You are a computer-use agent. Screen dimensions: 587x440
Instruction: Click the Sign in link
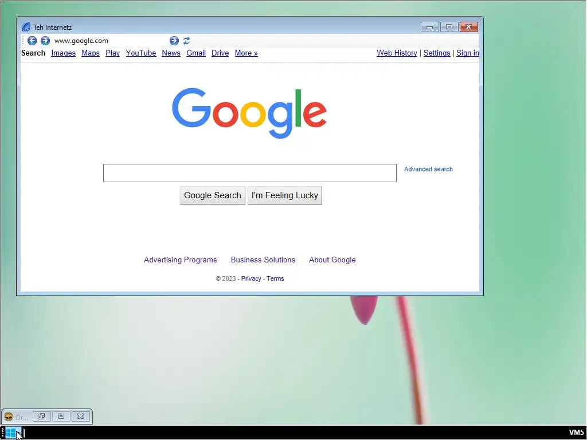tap(468, 53)
